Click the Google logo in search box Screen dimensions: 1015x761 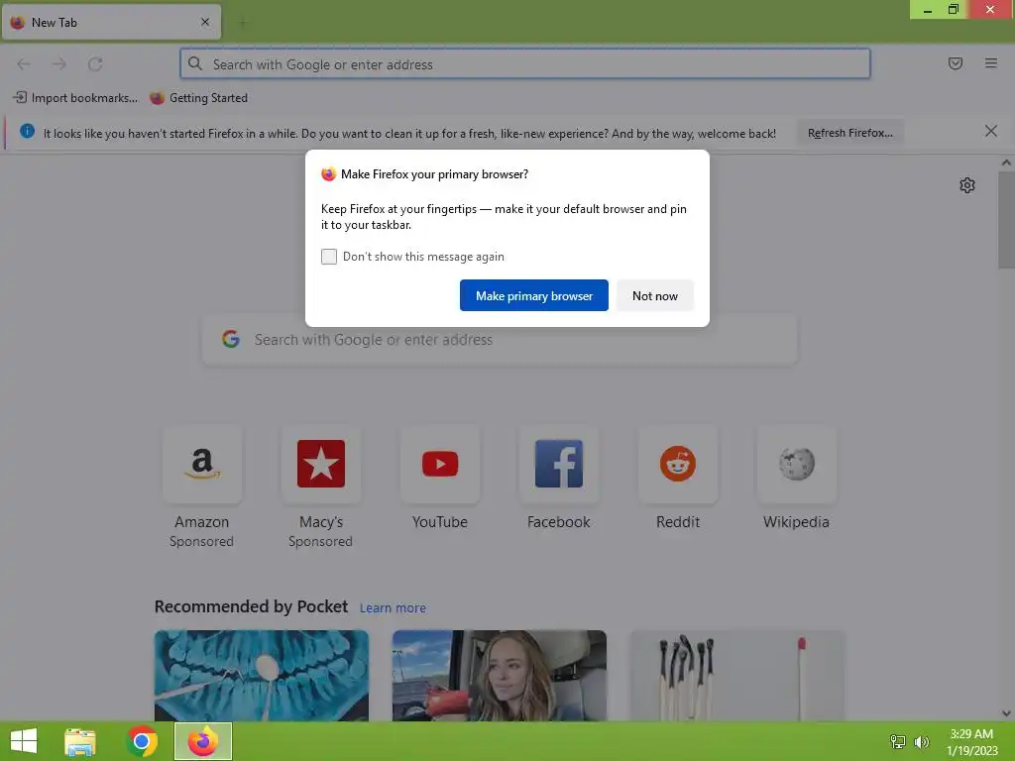(231, 339)
